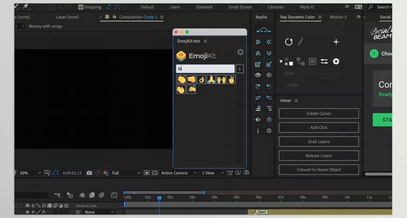Click the KeyFast eye icon
Viewport: 407px width, 218px height.
pyautogui.click(x=258, y=75)
